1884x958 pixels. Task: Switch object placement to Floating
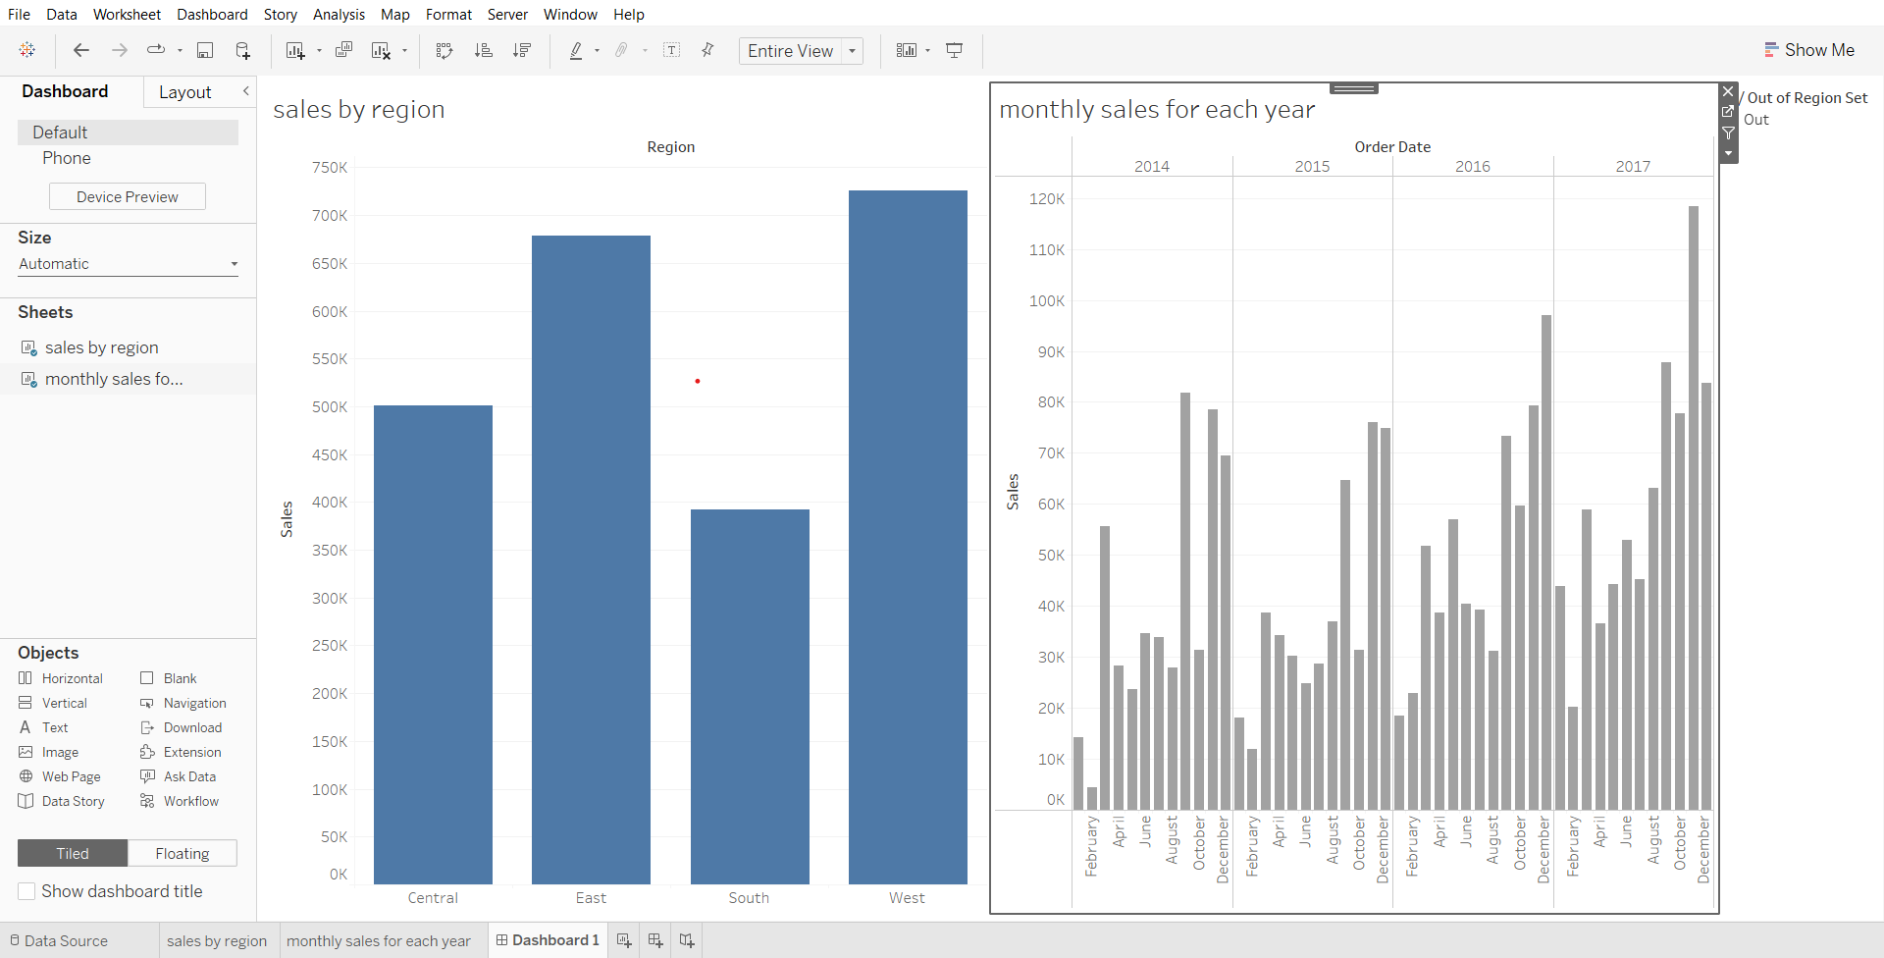pos(182,853)
